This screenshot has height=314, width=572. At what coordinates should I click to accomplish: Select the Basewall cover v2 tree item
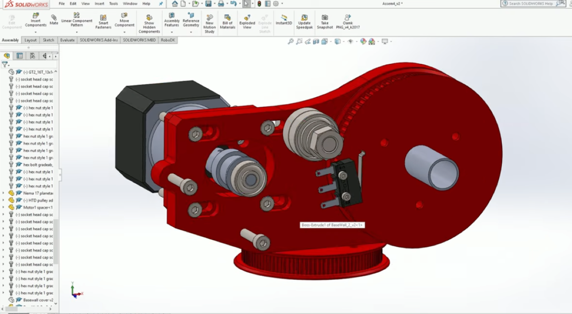[31, 300]
